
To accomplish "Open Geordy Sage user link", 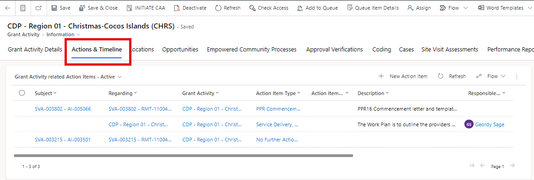I will point(490,124).
